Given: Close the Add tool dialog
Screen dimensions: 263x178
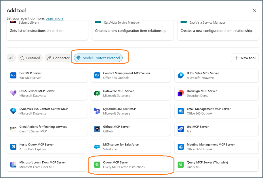Looking at the screenshot, I should click(x=255, y=11).
